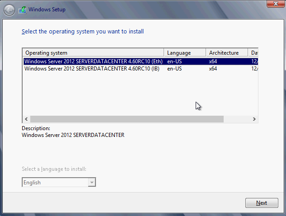Click the language dropdown arrow
The height and width of the screenshot is (216, 286).
[x=92, y=183]
